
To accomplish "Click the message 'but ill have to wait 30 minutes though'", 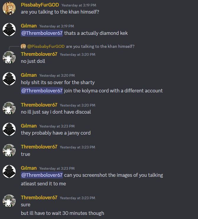I will click(63, 213).
